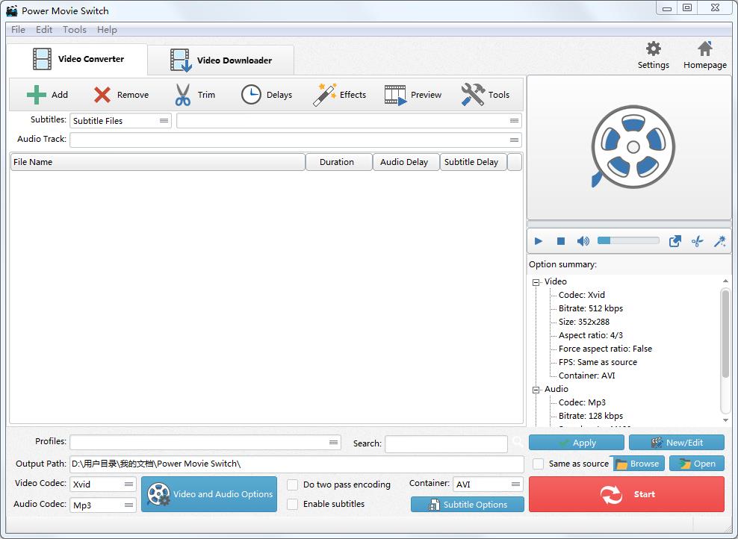Tick the Same as source checkbox
The height and width of the screenshot is (539, 738).
coord(538,464)
